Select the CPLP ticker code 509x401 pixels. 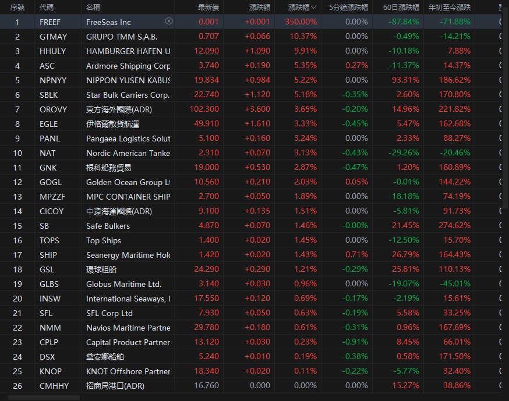[49, 342]
